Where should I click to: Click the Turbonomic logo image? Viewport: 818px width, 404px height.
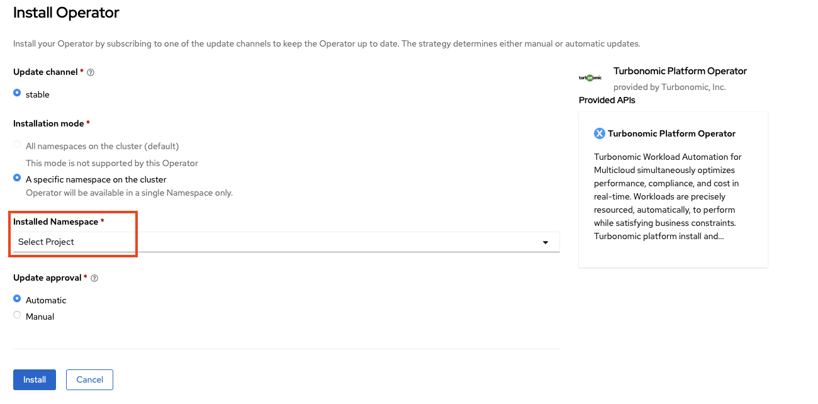(590, 77)
